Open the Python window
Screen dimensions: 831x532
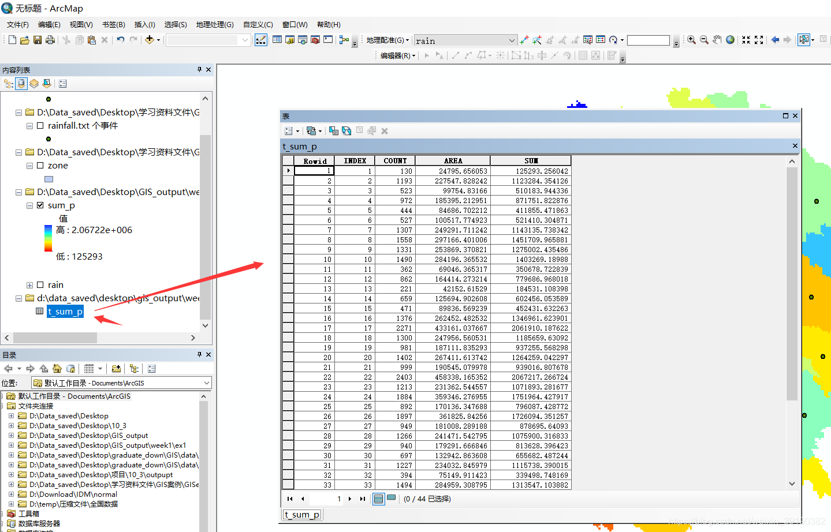328,40
